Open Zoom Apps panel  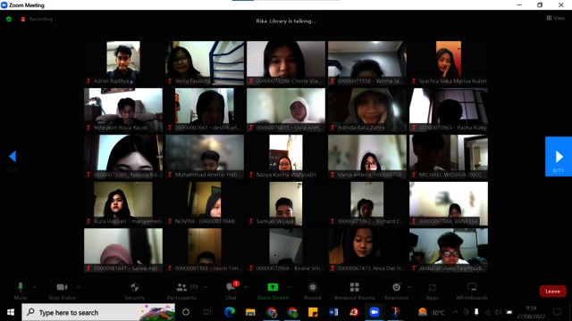pyautogui.click(x=432, y=291)
